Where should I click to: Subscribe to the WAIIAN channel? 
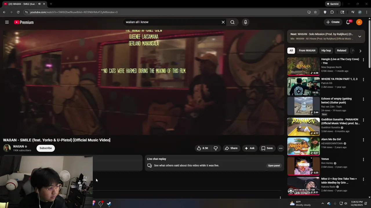point(46,148)
